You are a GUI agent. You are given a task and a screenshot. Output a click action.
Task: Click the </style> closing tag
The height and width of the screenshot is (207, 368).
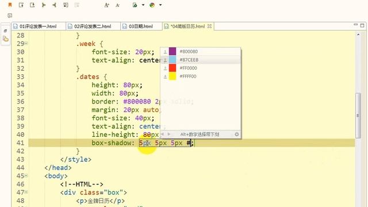click(x=76, y=159)
